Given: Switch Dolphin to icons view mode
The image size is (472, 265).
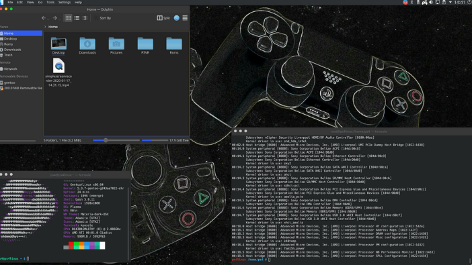Looking at the screenshot, I should point(69,18).
